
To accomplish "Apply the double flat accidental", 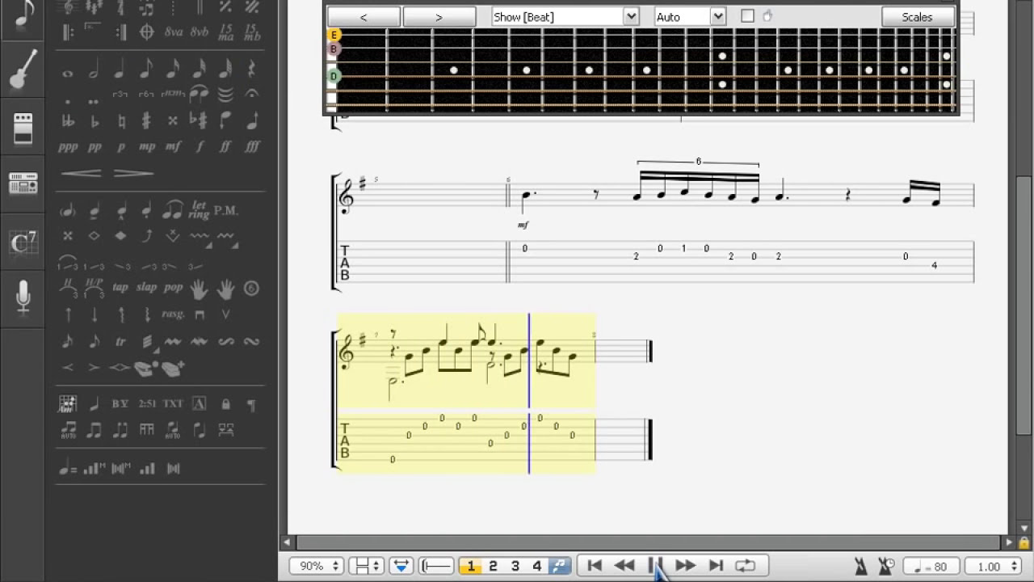I will [x=68, y=121].
